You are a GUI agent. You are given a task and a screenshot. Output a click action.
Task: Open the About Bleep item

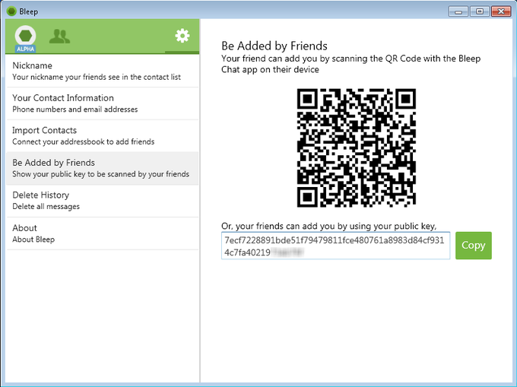coord(103,233)
